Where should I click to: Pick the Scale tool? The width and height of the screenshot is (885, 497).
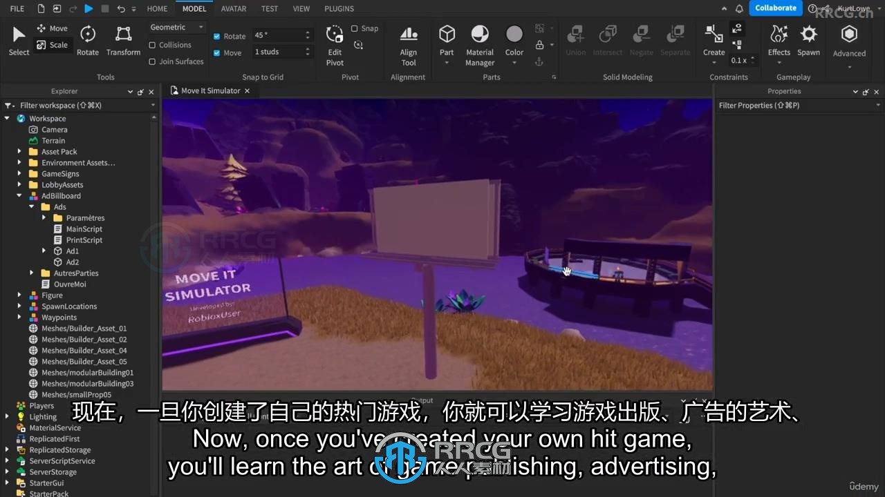click(x=52, y=45)
